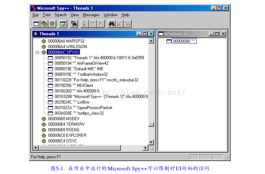
Task: Click thread icon beside 000006B0 MSDEV
Action: (44, 119)
